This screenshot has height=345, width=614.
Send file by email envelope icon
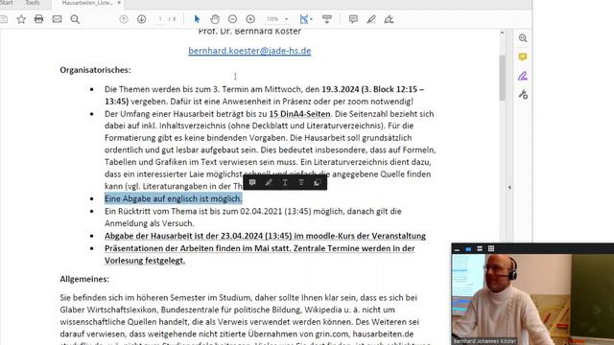coord(57,19)
